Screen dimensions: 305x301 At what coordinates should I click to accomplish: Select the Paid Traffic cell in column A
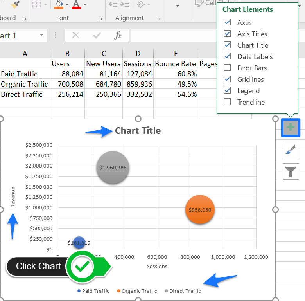point(25,74)
